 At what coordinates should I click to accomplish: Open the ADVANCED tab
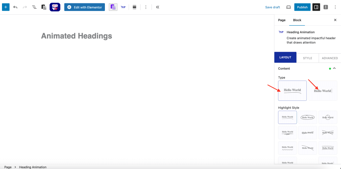(330, 58)
